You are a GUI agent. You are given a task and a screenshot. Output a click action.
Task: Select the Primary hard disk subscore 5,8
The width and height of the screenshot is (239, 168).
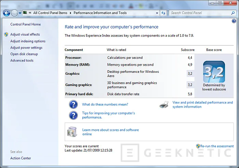point(190,94)
